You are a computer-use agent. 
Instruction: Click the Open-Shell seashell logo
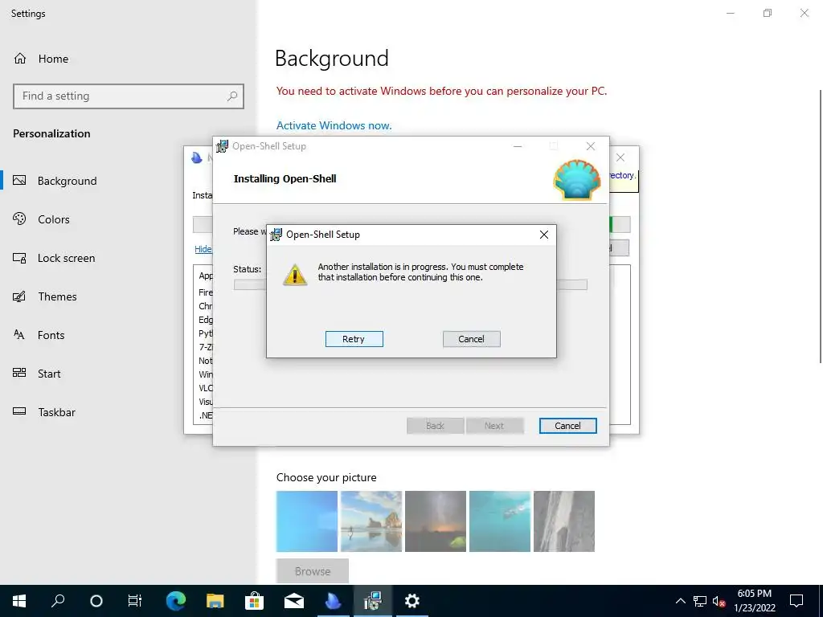[577, 180]
